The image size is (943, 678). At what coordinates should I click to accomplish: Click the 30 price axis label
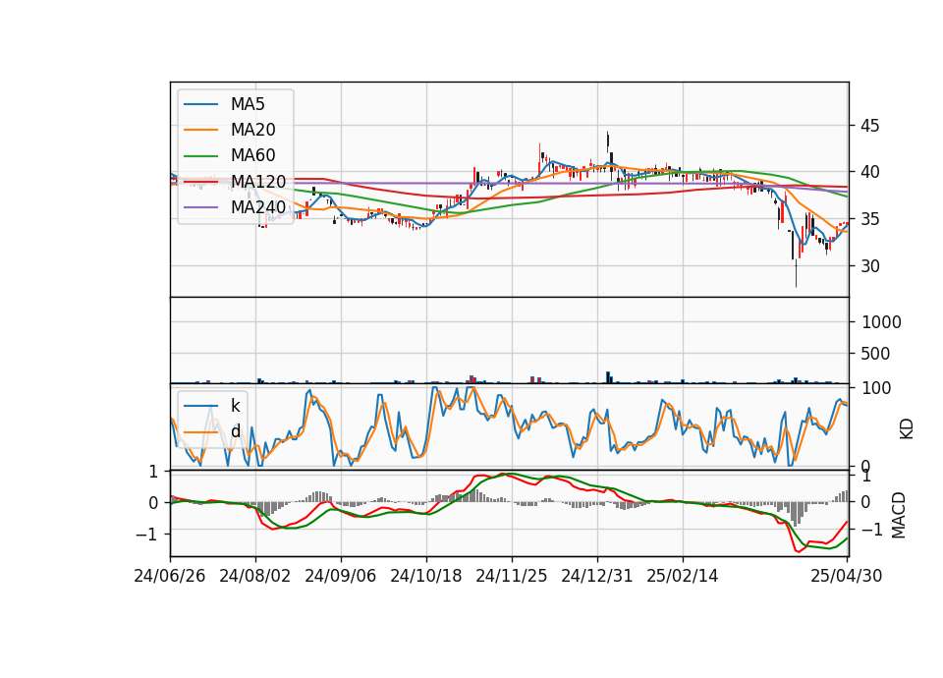tap(869, 266)
